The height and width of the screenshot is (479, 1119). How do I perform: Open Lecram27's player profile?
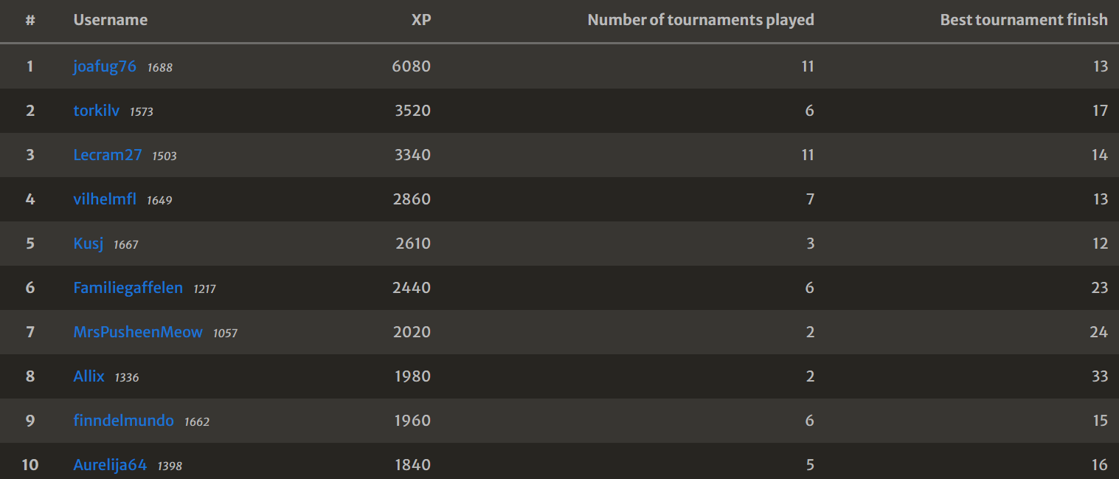click(108, 155)
